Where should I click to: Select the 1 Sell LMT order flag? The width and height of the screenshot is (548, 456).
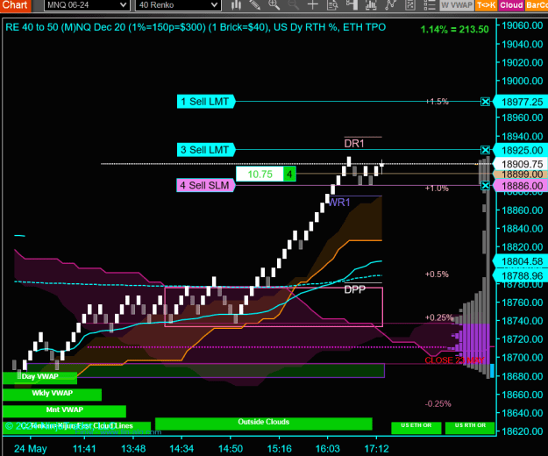206,102
